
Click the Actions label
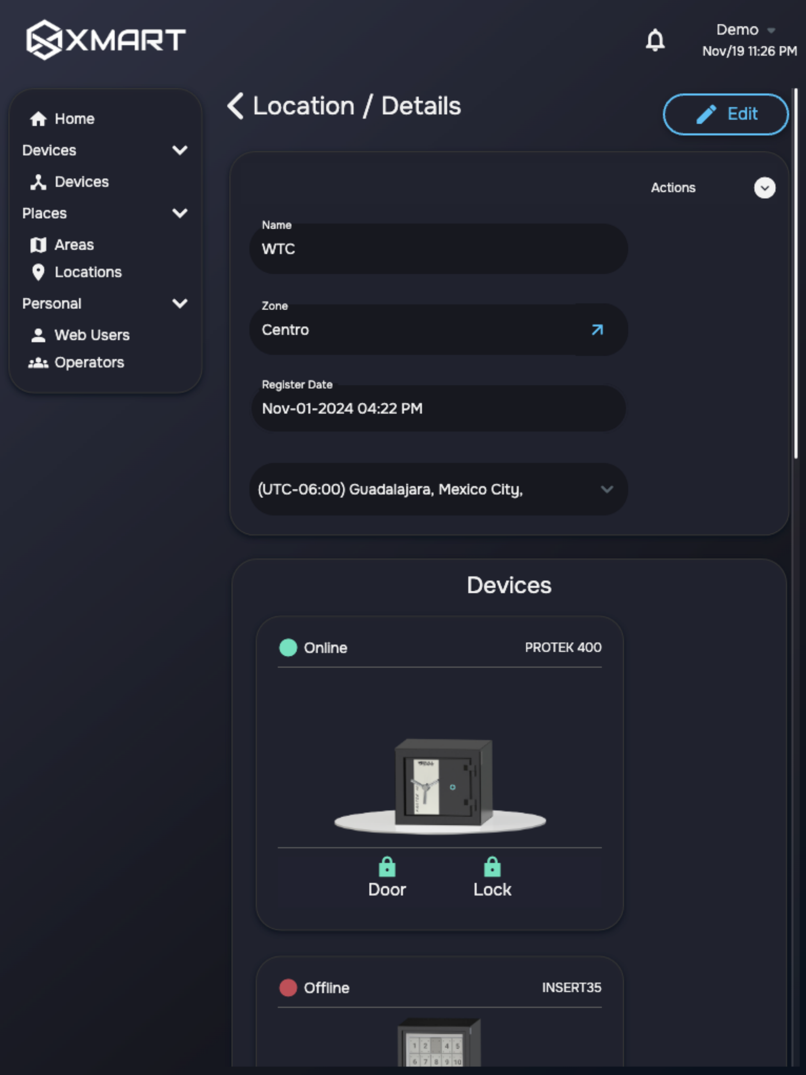[x=673, y=187]
